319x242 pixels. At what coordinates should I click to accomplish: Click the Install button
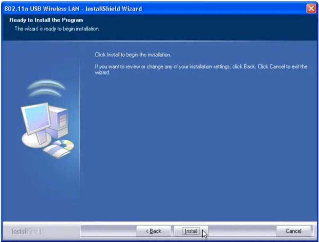pyautogui.click(x=191, y=231)
